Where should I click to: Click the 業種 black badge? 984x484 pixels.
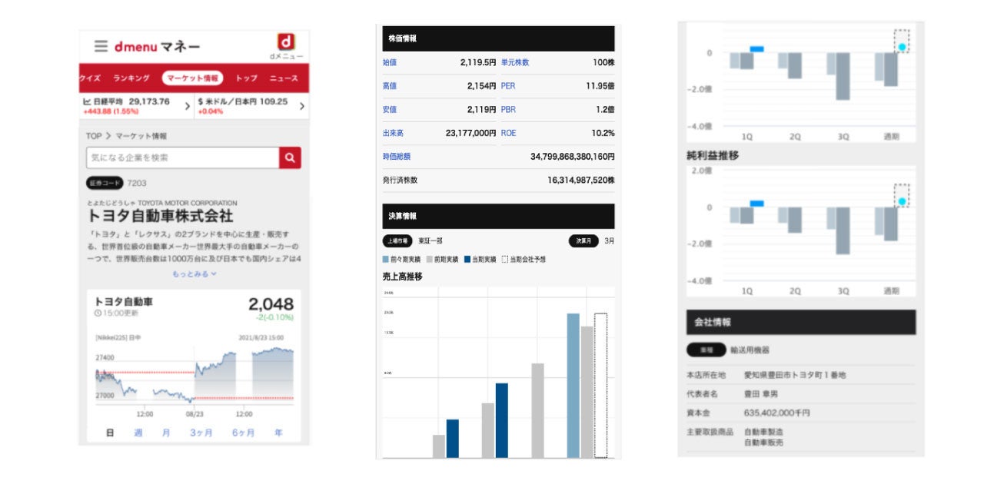click(x=706, y=350)
